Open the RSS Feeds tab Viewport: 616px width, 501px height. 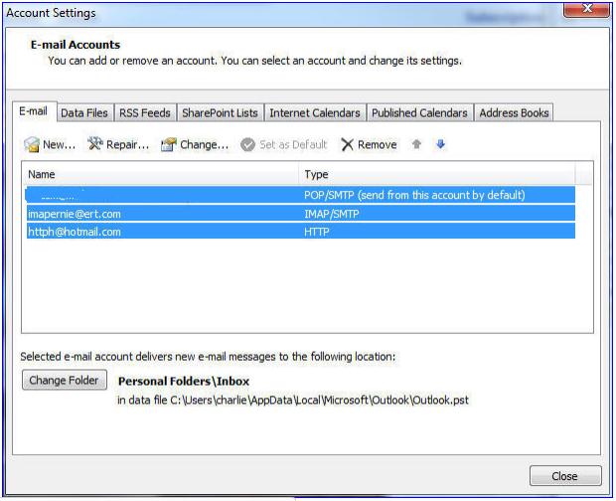coord(144,113)
